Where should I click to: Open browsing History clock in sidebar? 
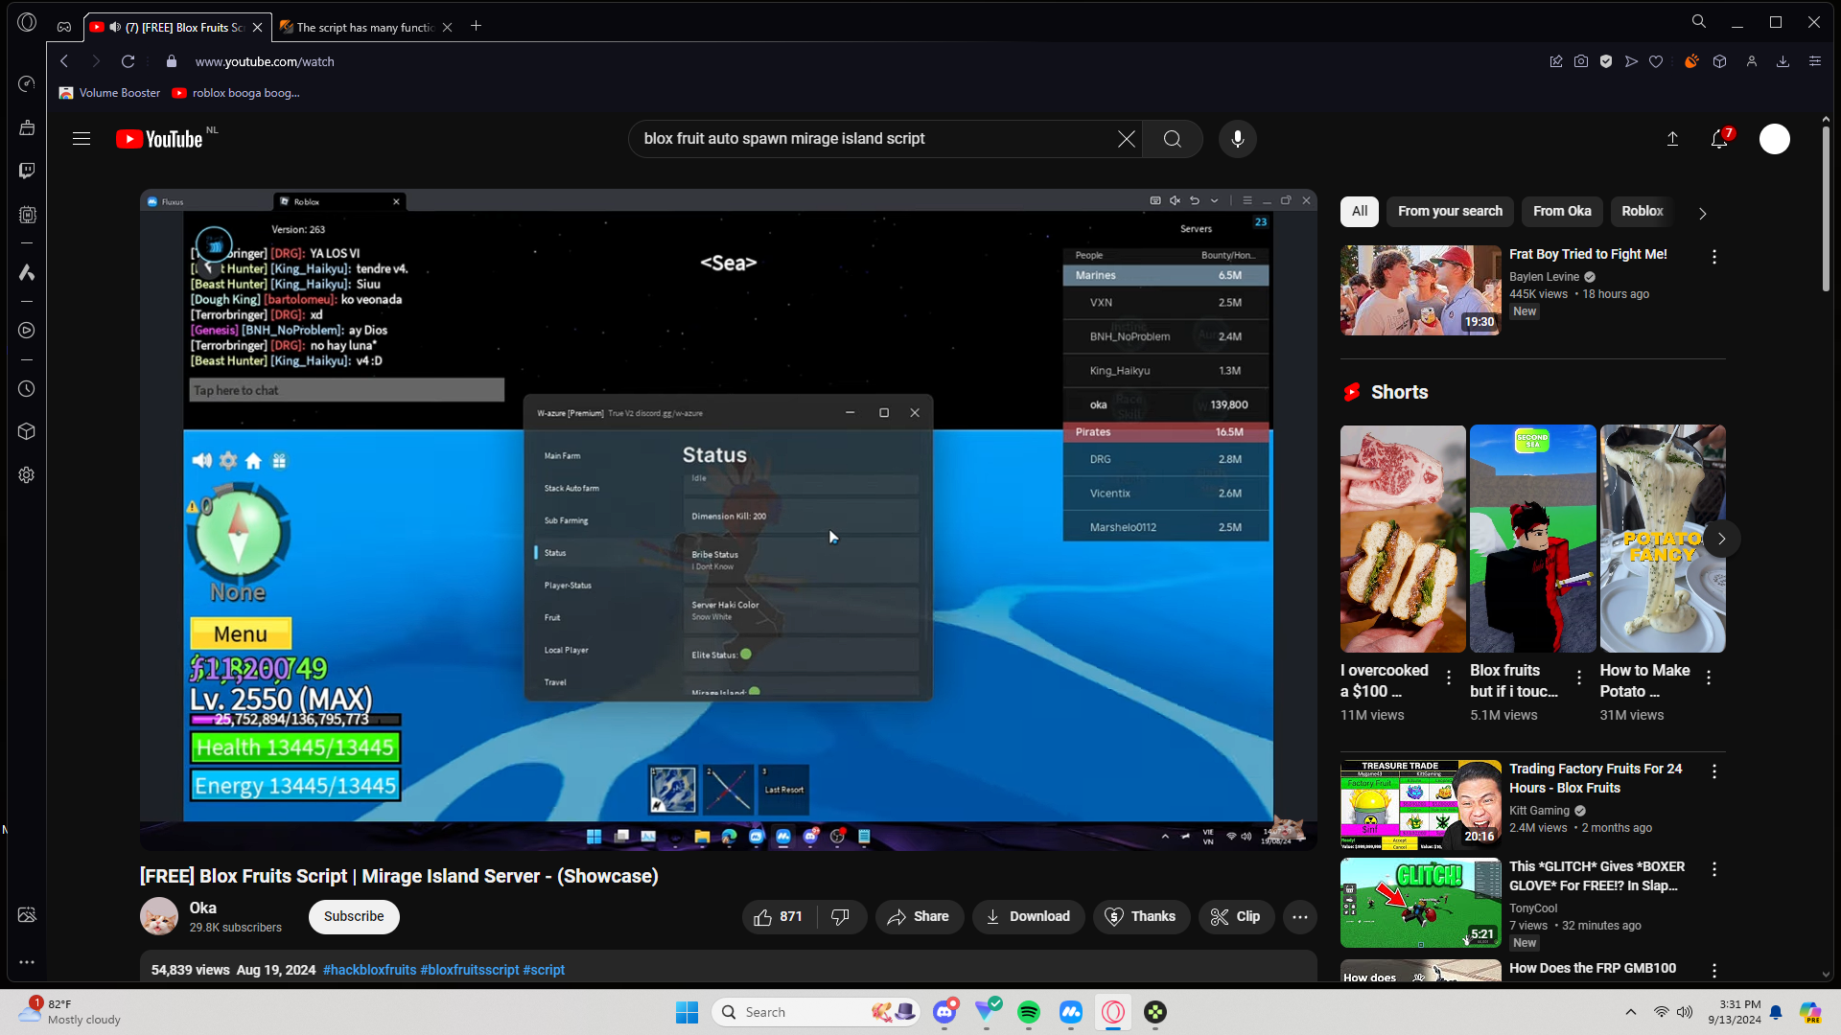pos(27,389)
